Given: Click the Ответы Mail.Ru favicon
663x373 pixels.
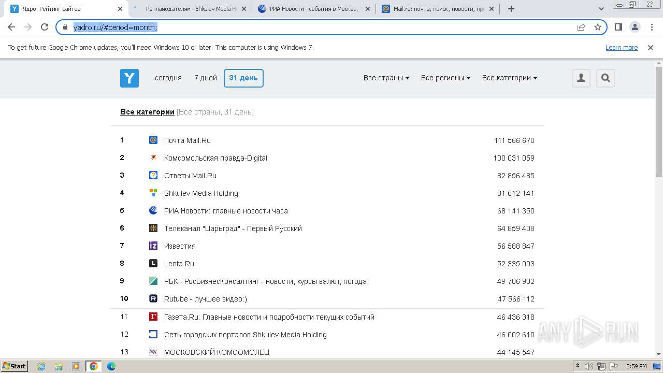Looking at the screenshot, I should coord(153,175).
